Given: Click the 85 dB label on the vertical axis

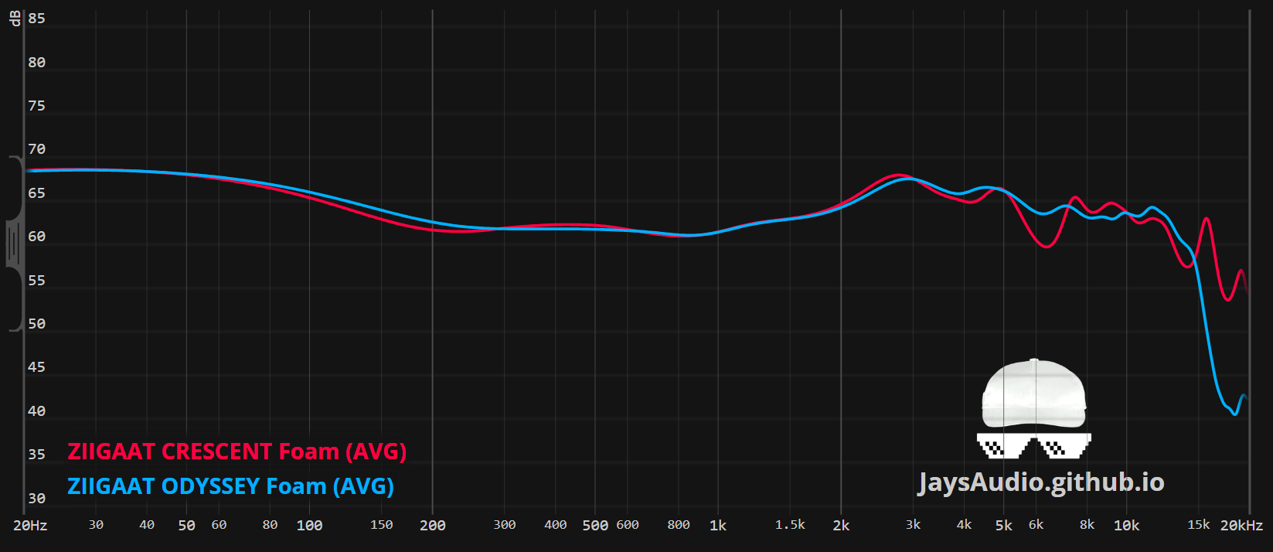Looking at the screenshot, I should click(36, 19).
